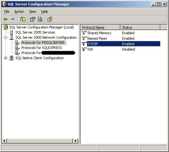Select SQL Server Configuration Manager (Local) root
This screenshot has height=152, width=169.
(42, 27)
